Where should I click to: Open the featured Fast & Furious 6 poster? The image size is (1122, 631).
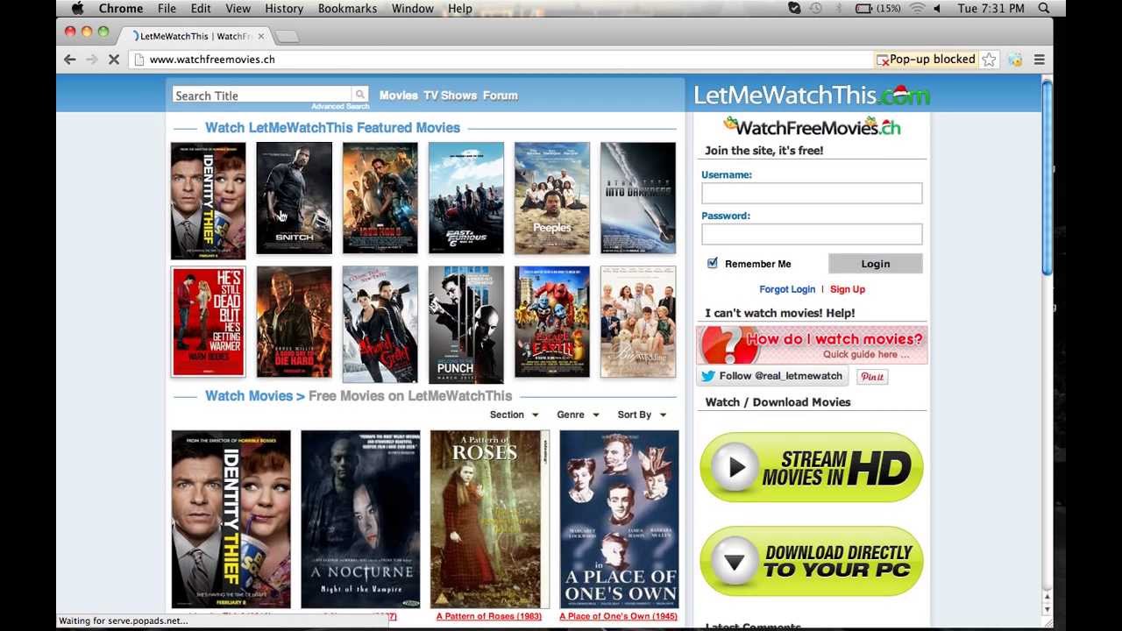[x=466, y=199]
